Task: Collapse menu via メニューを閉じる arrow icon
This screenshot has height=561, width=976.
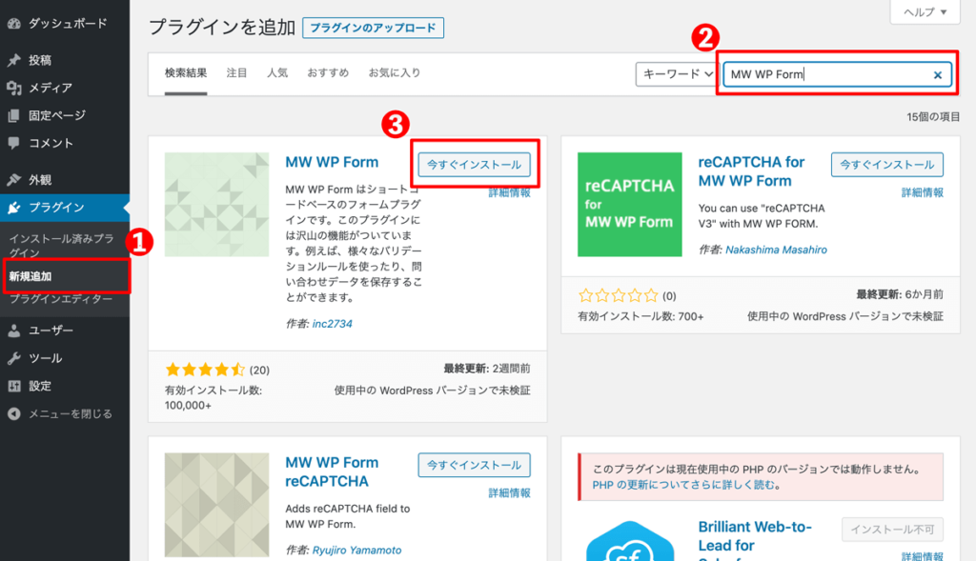Action: click(13, 413)
